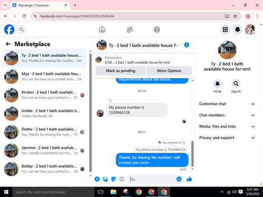Screen dimensions: 263x197
Task: Click the 'Thanks for sharing the number' message
Action: (x=152, y=160)
